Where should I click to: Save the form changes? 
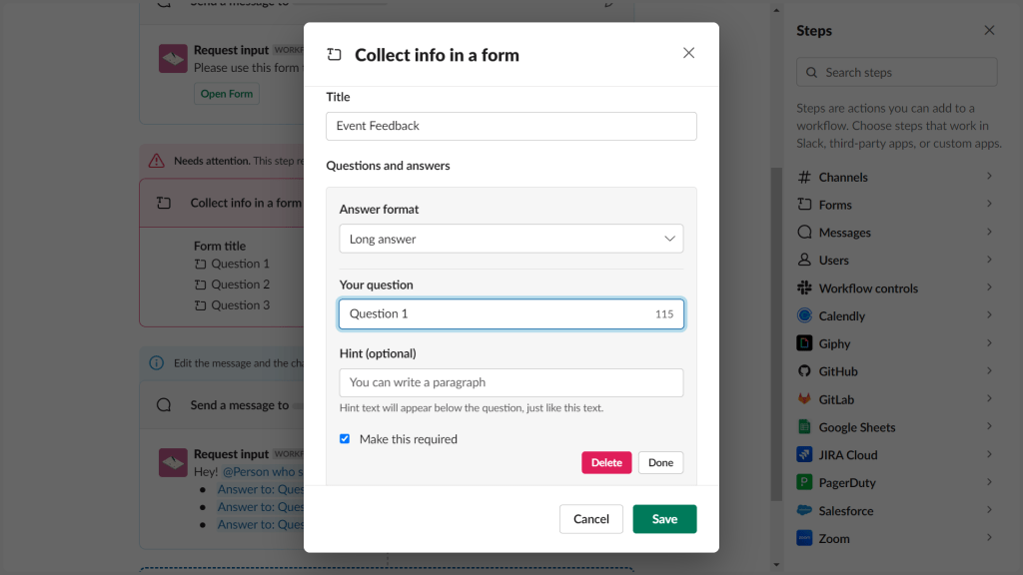(x=664, y=518)
